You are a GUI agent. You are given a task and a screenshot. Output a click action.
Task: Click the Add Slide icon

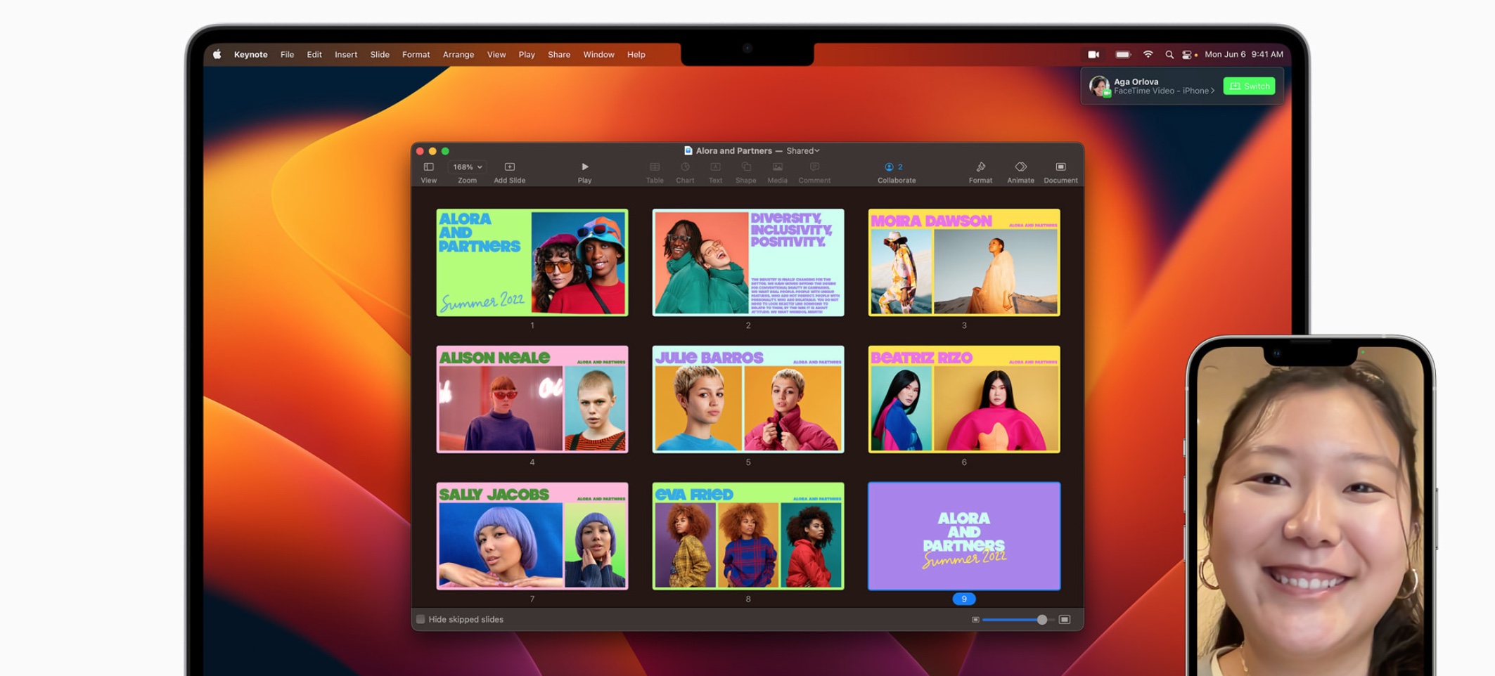[510, 167]
